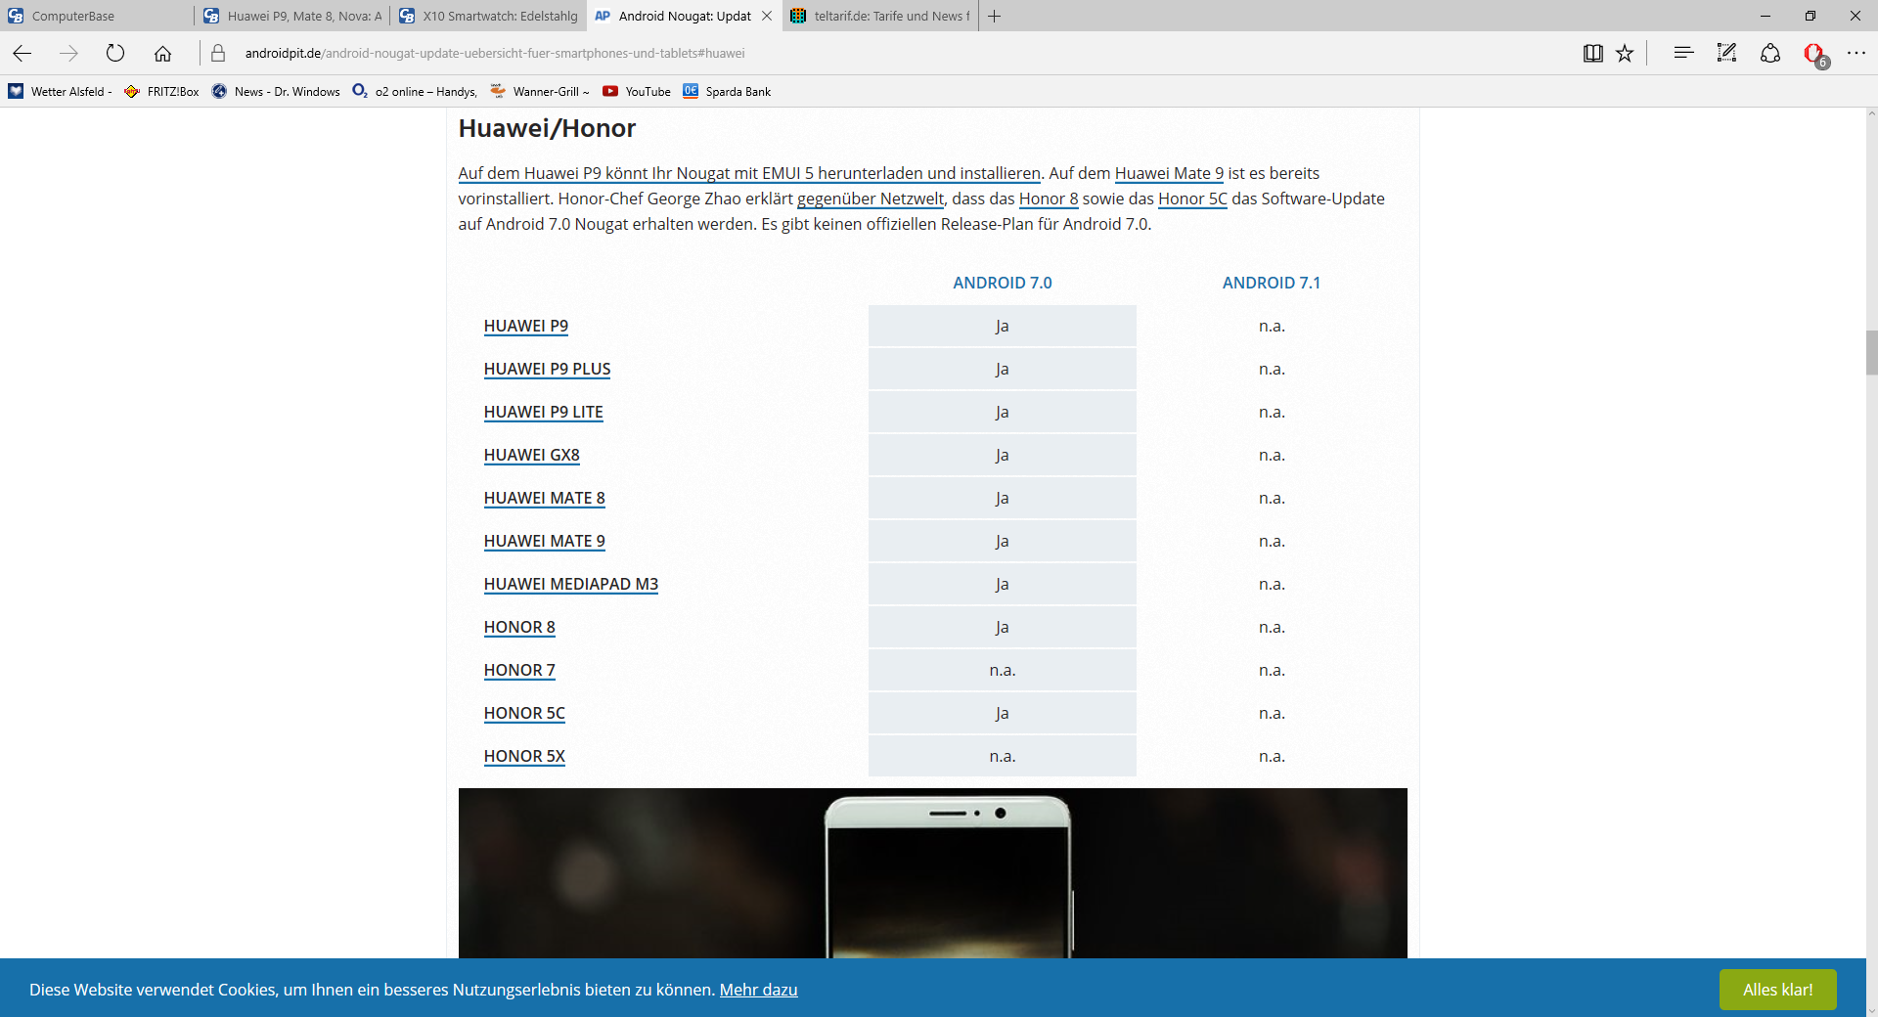Screen dimensions: 1878x1017
Task: Open HUAWEI GX8 table link
Action: (x=531, y=456)
